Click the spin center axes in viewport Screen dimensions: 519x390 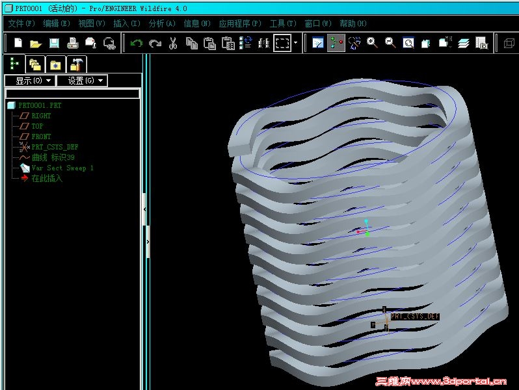(364, 228)
